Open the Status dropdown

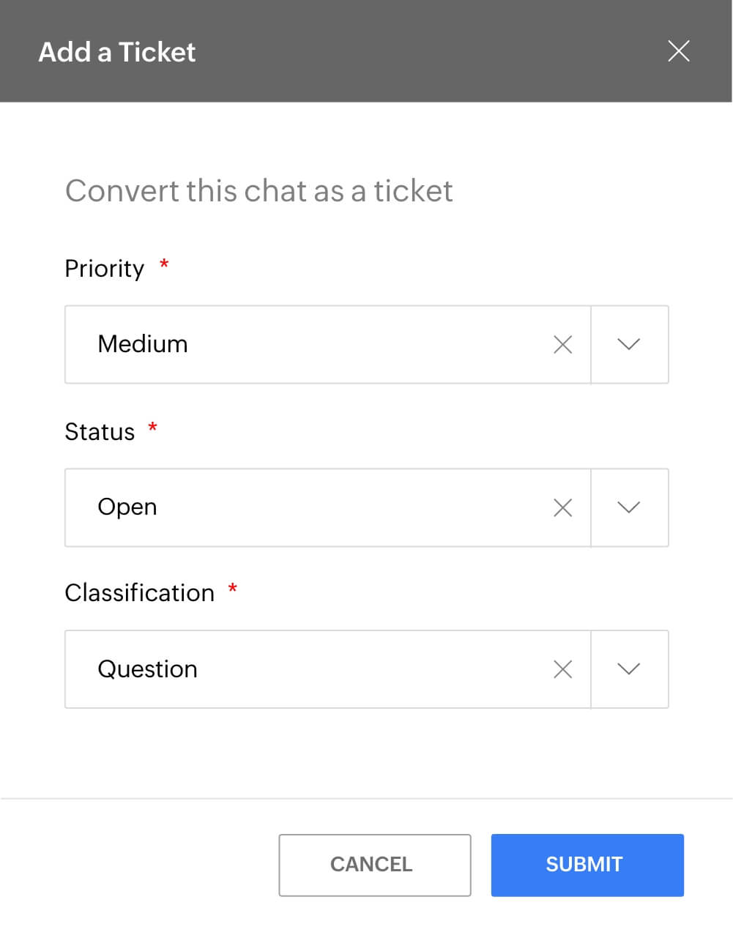(629, 507)
